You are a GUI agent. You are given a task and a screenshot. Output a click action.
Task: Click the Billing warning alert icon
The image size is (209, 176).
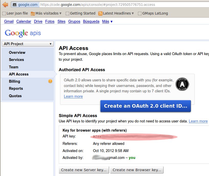[50, 81]
